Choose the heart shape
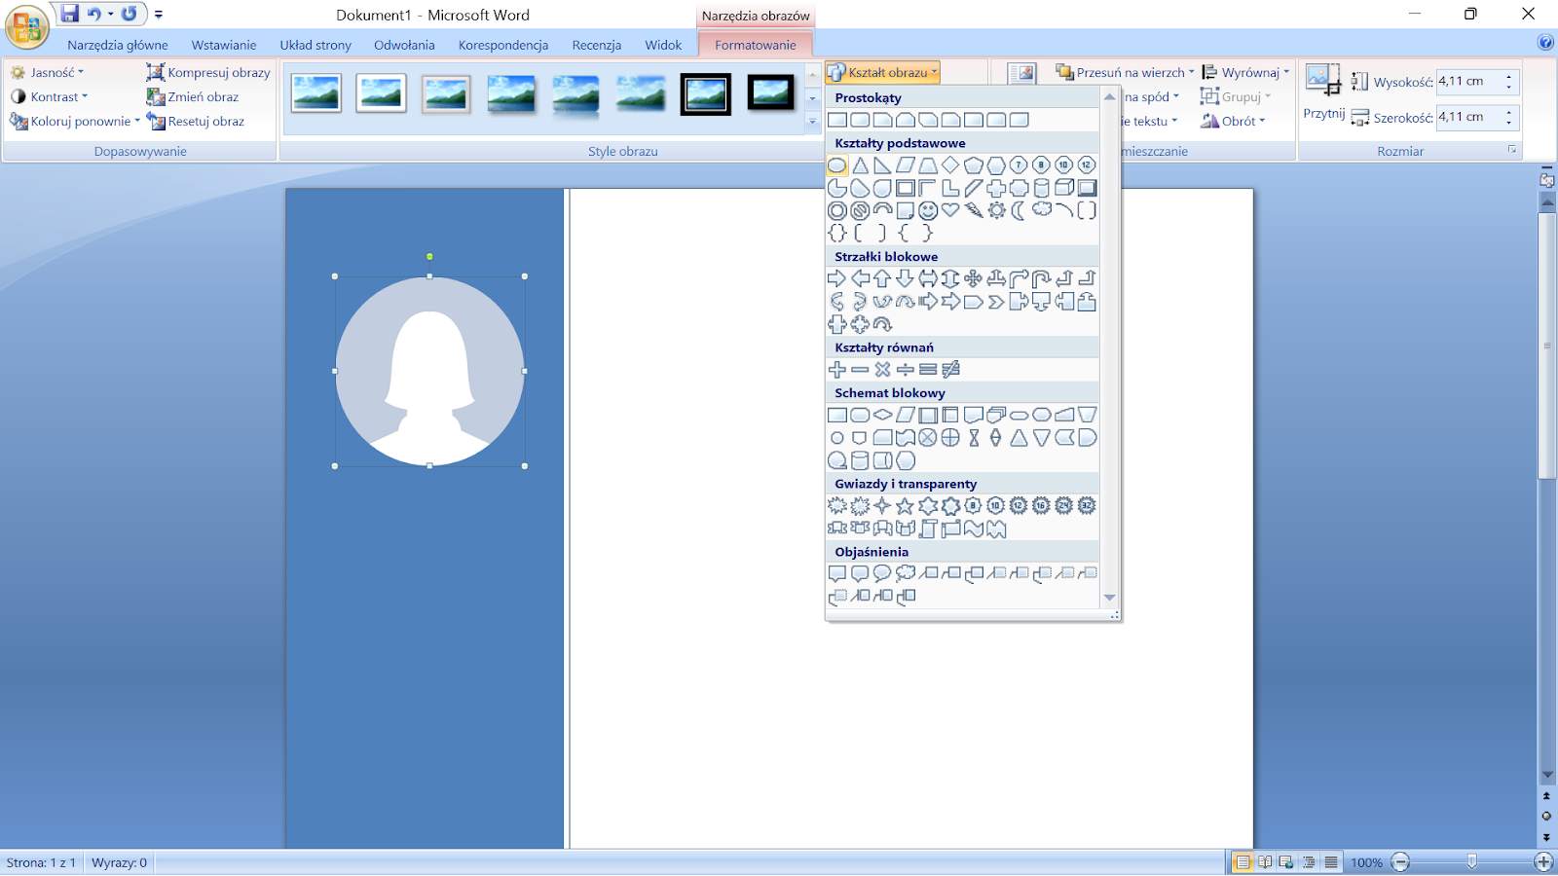The height and width of the screenshot is (876, 1558). pos(950,210)
